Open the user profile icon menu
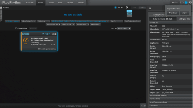193x108 pixels. point(186,2)
